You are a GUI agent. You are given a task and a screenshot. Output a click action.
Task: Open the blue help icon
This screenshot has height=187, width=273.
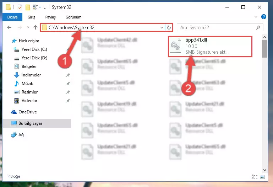tap(264, 17)
